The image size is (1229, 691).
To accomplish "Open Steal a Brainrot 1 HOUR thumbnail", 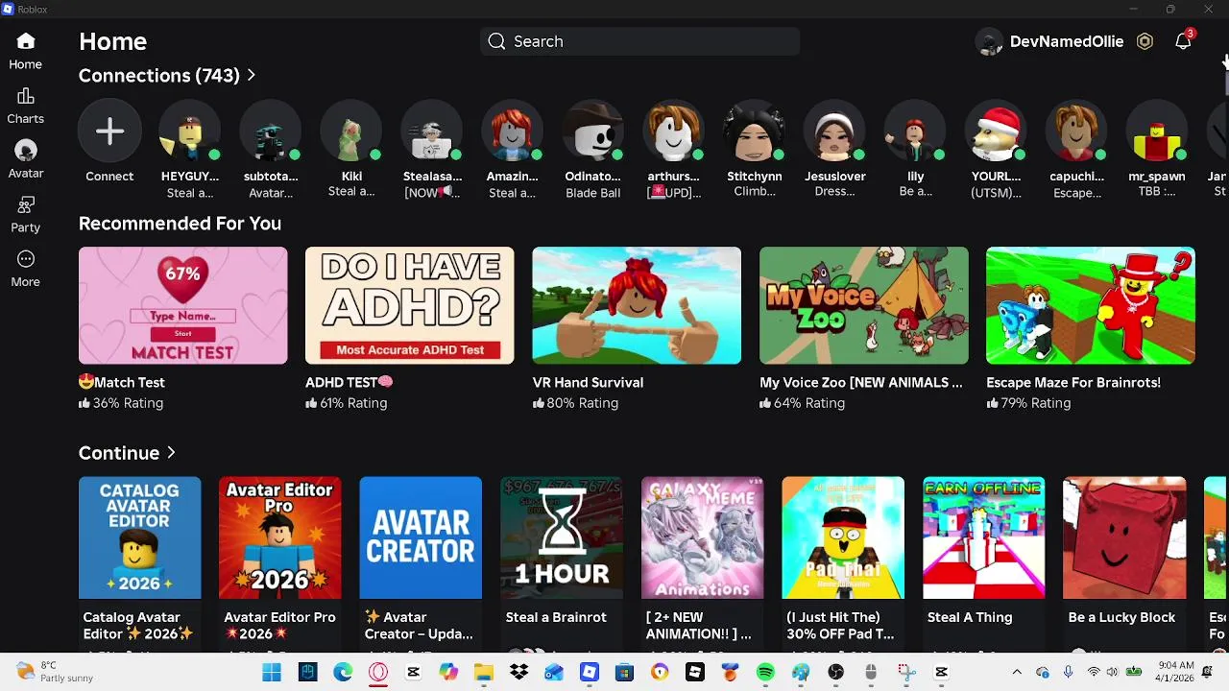I will [562, 537].
